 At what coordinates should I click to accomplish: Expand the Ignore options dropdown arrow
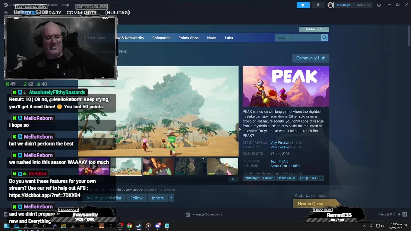pyautogui.click(x=171, y=198)
